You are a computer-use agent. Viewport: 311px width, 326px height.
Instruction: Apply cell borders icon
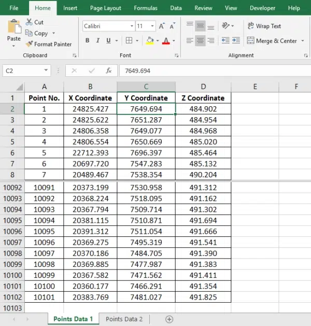[129, 40]
